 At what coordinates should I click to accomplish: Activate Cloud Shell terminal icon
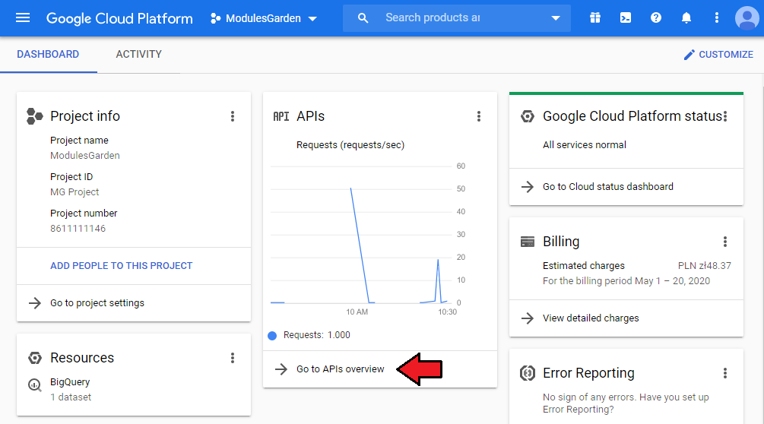click(x=626, y=18)
